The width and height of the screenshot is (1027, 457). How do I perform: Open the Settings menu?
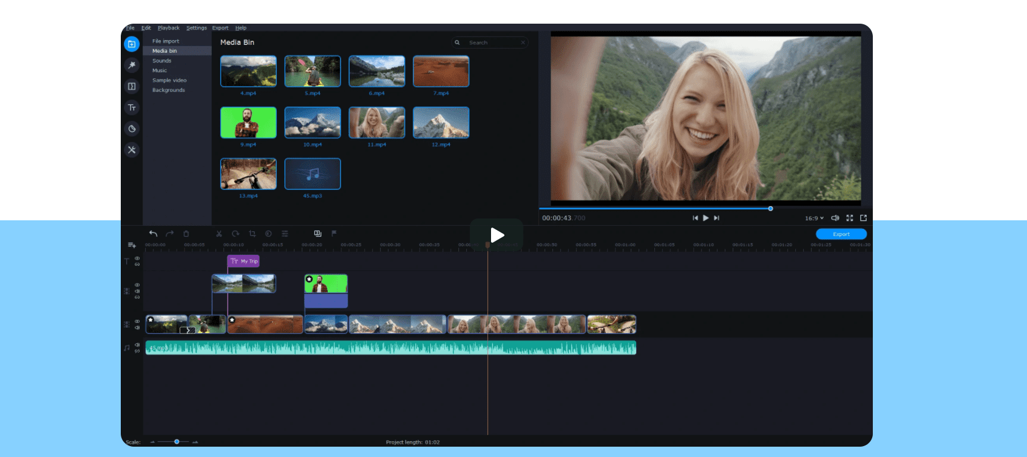point(197,28)
